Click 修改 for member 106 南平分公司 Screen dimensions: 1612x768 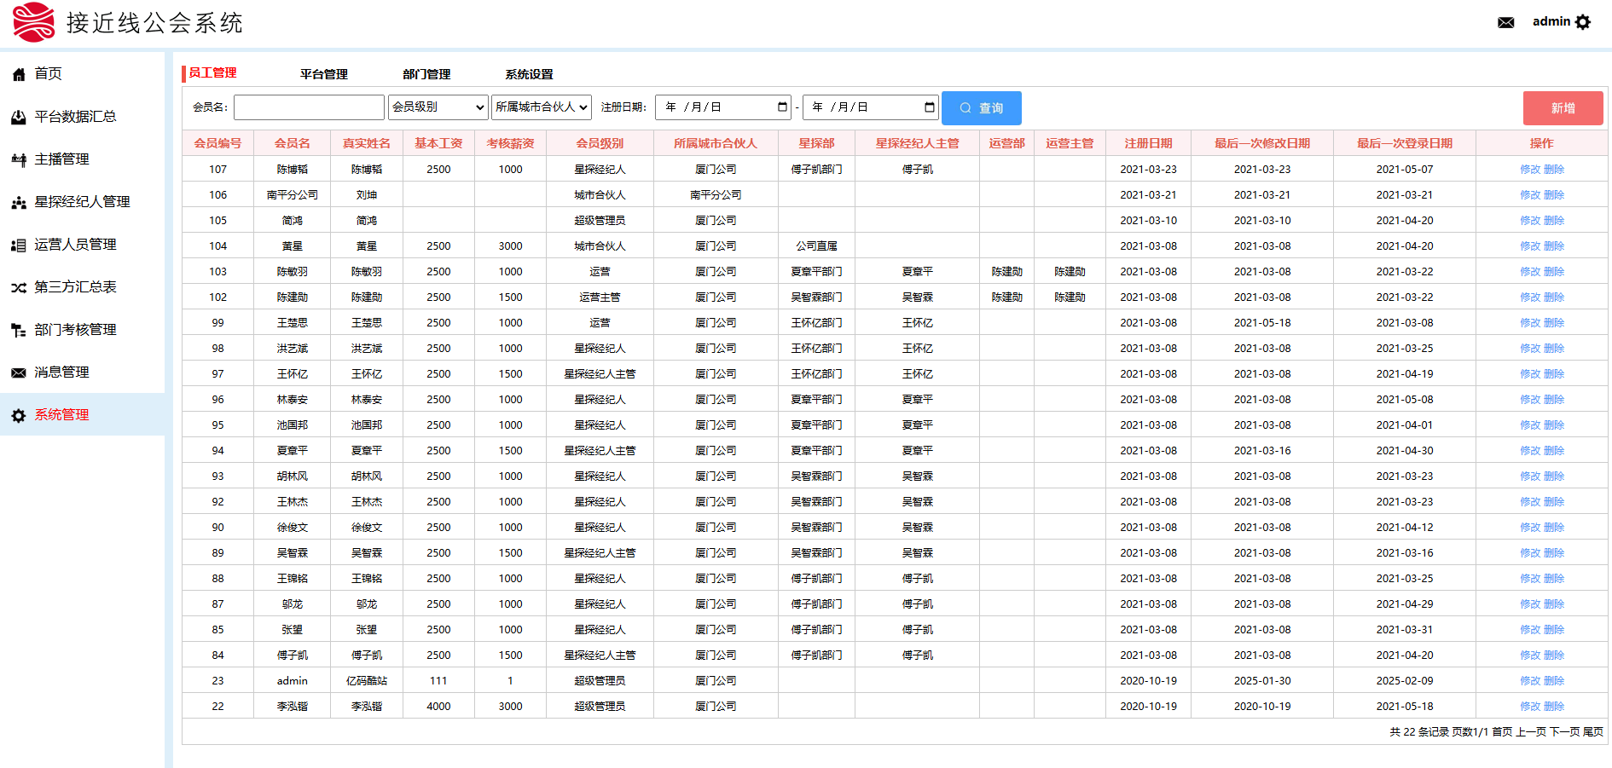point(1530,195)
